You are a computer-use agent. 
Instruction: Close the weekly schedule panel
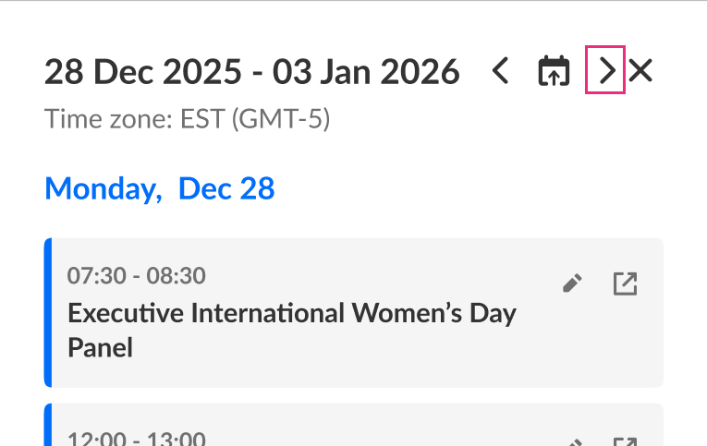pyautogui.click(x=640, y=71)
